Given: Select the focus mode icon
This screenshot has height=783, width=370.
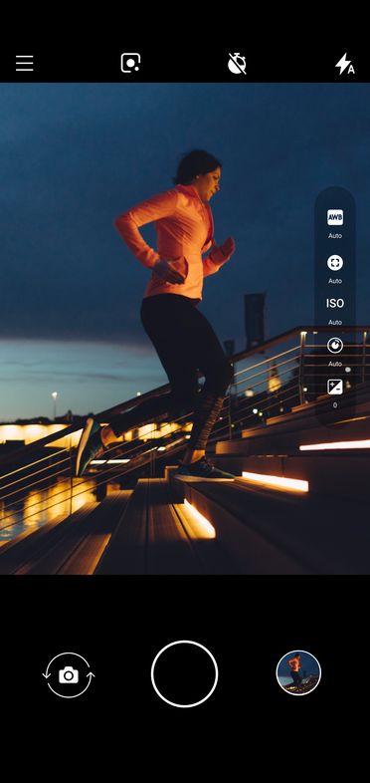Looking at the screenshot, I should pyautogui.click(x=335, y=263).
